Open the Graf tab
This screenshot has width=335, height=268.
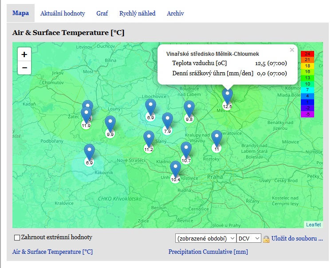pos(102,13)
